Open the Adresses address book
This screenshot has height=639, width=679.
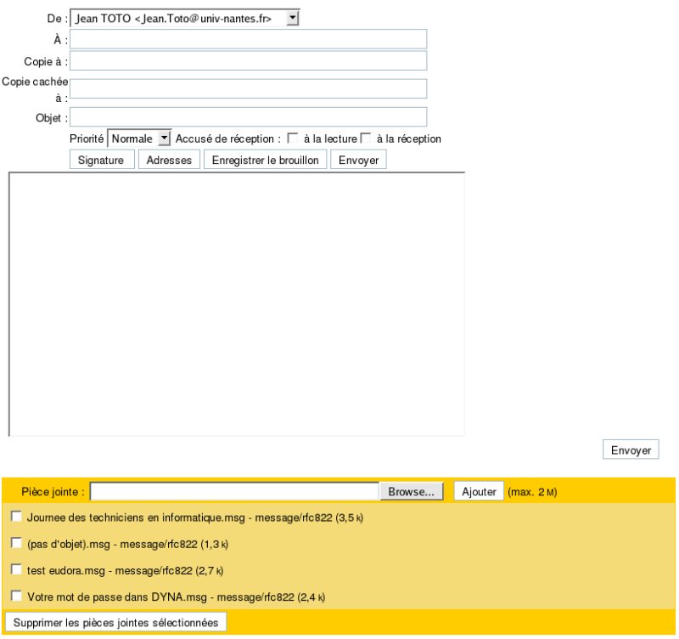pos(168,159)
